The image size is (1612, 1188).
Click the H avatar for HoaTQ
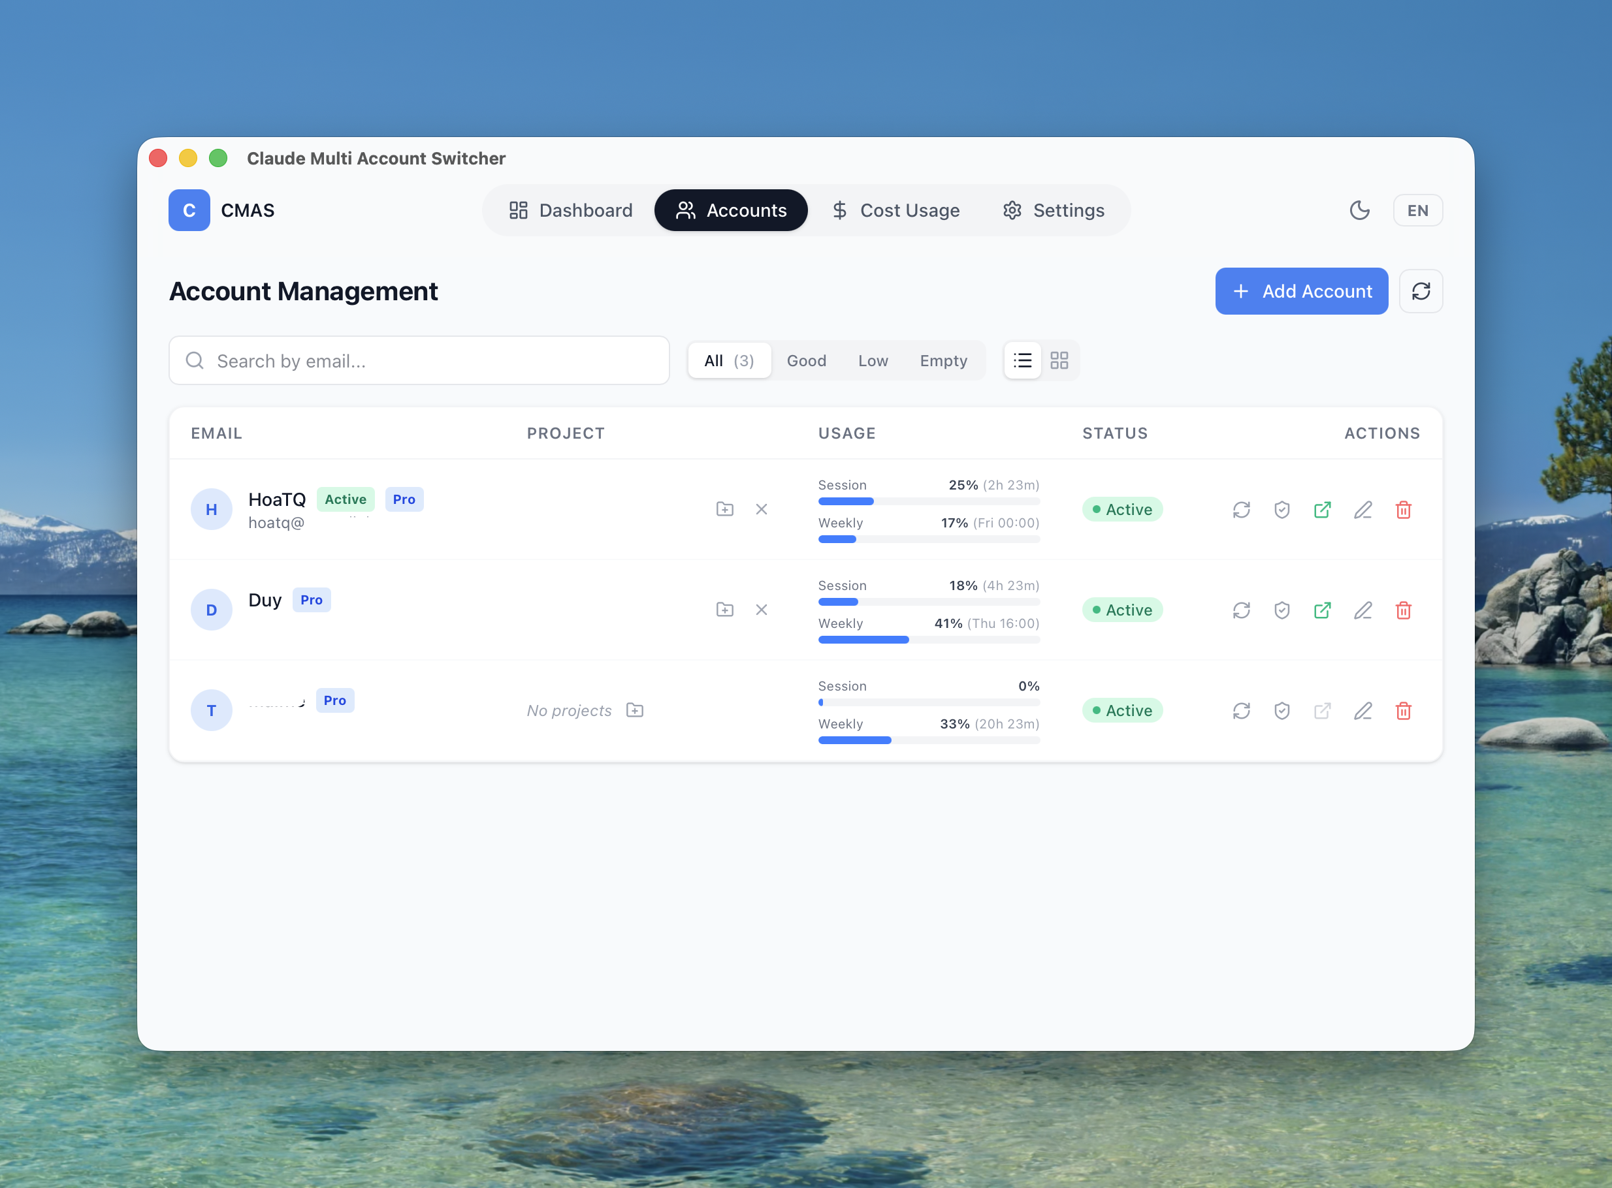(212, 509)
